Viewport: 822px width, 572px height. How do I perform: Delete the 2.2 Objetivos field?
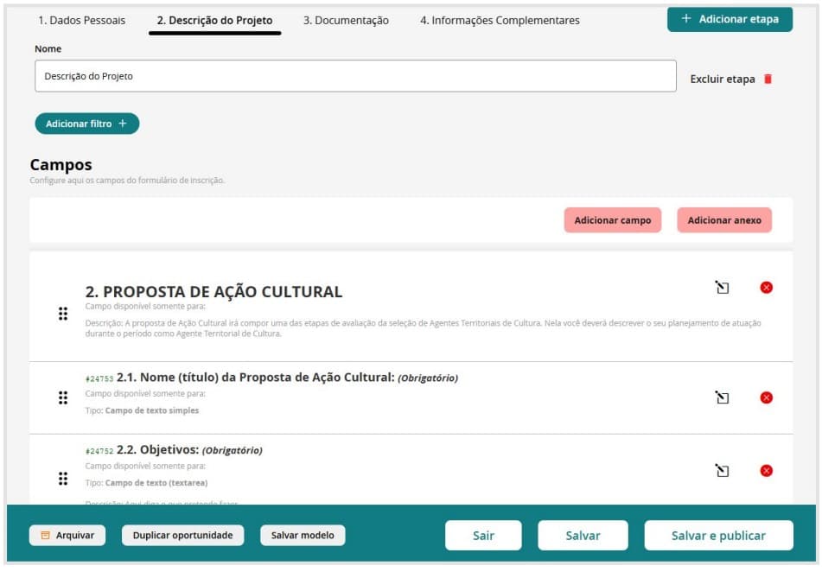(x=766, y=471)
